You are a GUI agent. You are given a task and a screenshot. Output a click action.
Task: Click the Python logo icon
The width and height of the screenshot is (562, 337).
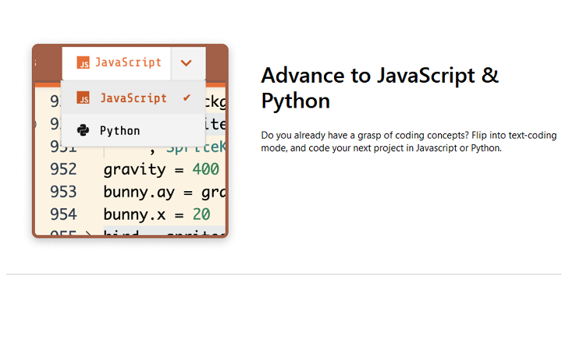click(x=84, y=130)
